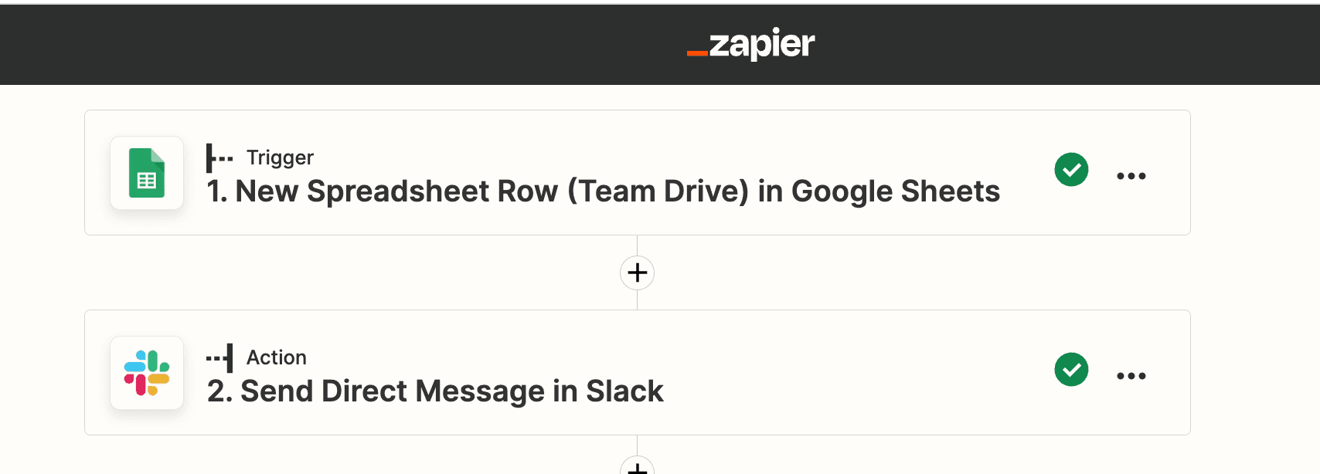The width and height of the screenshot is (1320, 474).
Task: Click the orange underscore of the Zapier logo
Action: coord(697,53)
